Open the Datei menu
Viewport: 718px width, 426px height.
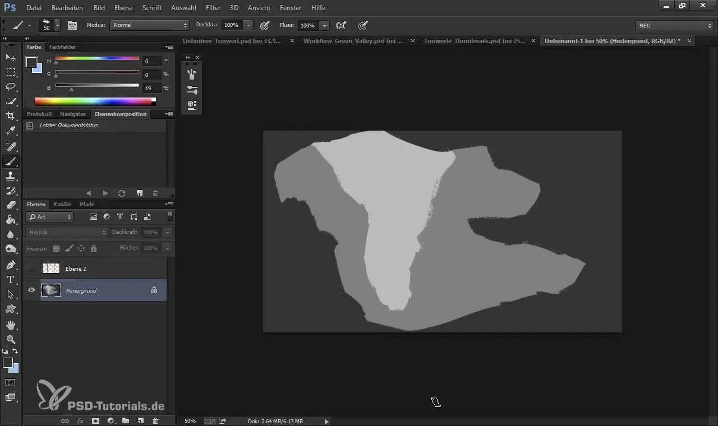click(x=34, y=8)
